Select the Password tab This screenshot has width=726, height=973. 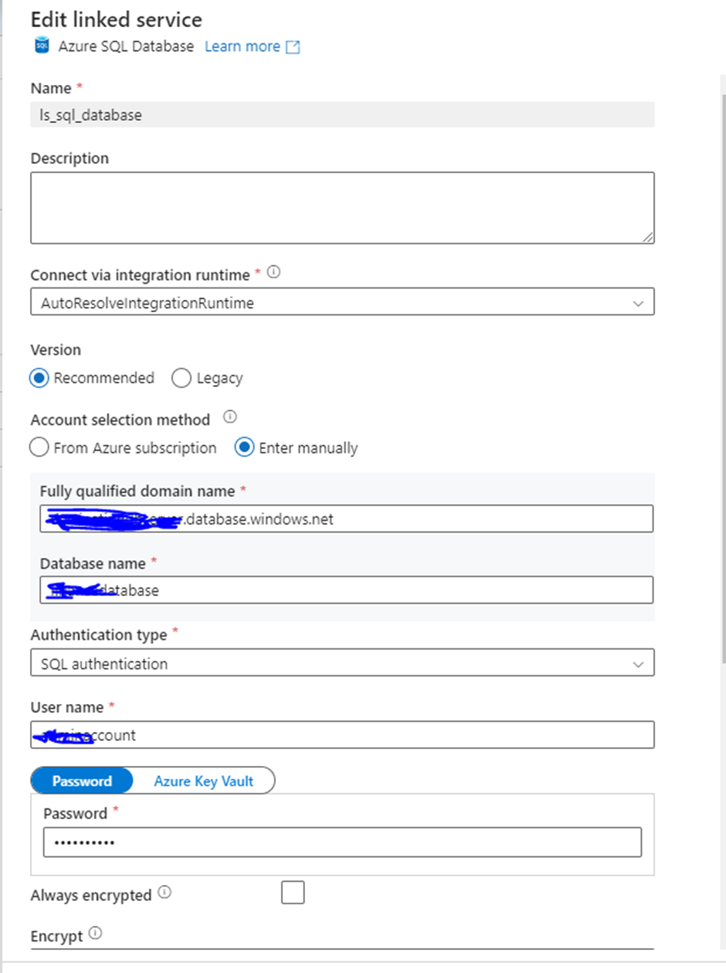(82, 781)
